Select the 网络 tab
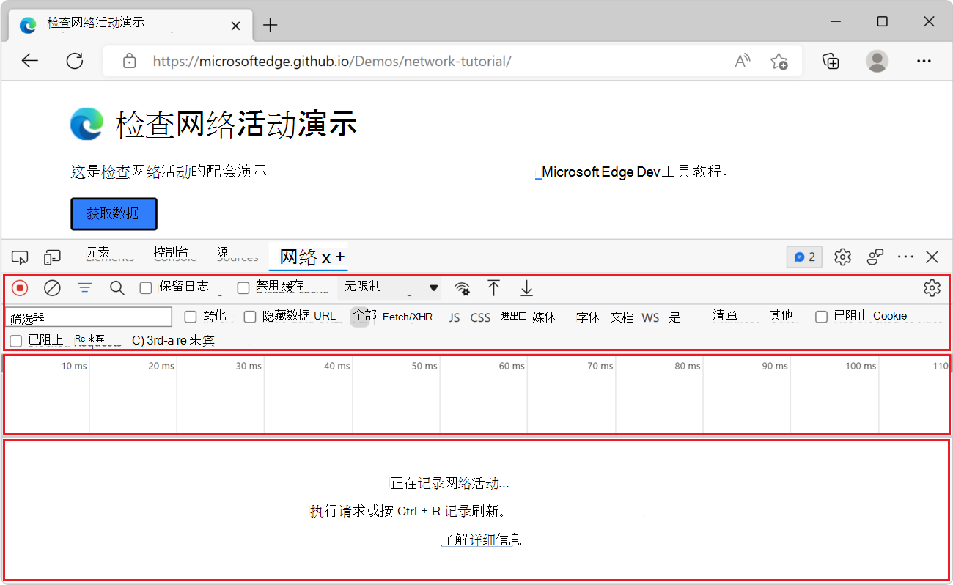Viewport: 953px width, 585px height. [299, 257]
